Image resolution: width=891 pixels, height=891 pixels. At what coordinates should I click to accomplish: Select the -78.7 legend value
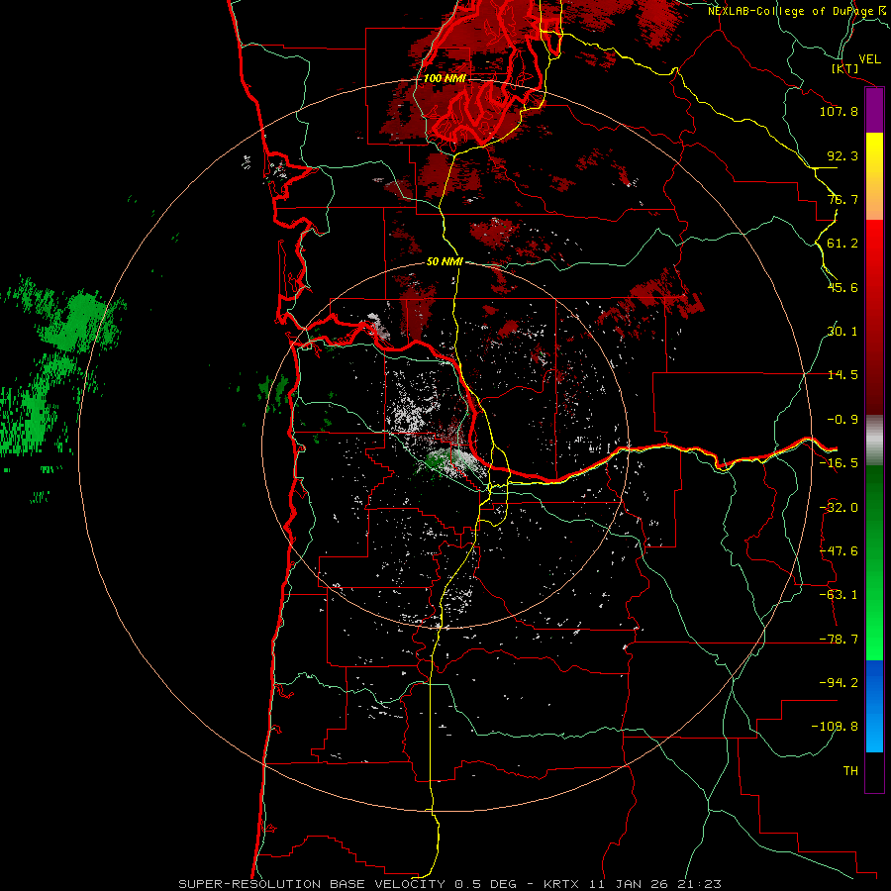(x=839, y=640)
